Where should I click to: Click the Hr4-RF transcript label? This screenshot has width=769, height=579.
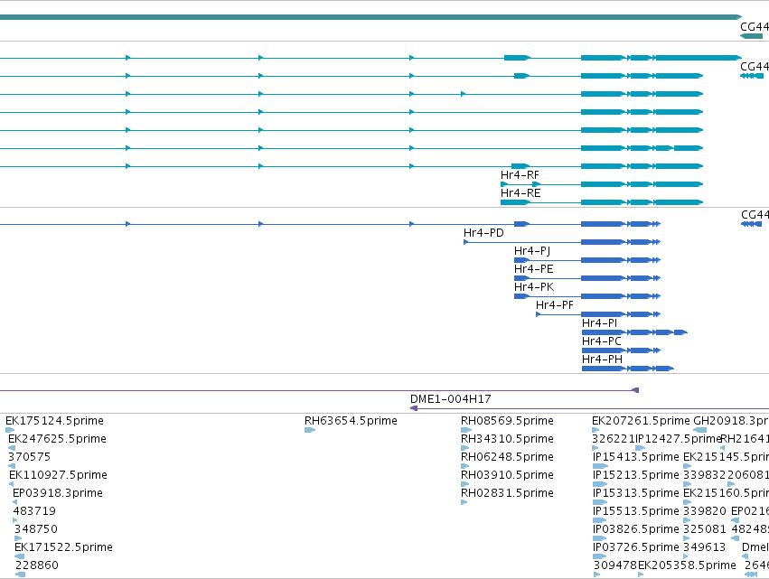pos(520,175)
